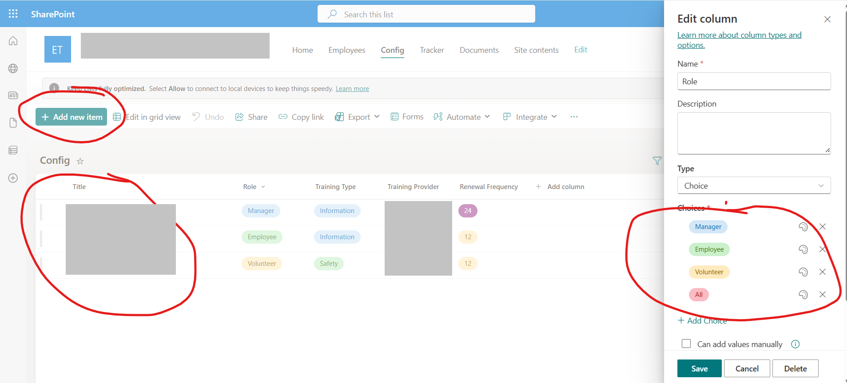Image resolution: width=847 pixels, height=383 pixels.
Task: Enable Can add values manually checkbox
Action: coord(686,344)
